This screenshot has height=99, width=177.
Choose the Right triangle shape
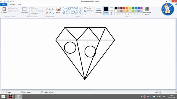pyautogui.click(x=64, y=11)
